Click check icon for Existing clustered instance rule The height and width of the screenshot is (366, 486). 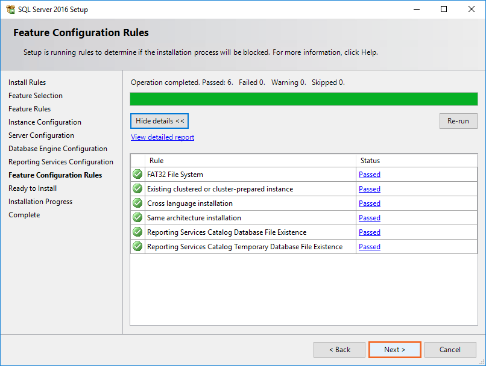[x=137, y=189]
